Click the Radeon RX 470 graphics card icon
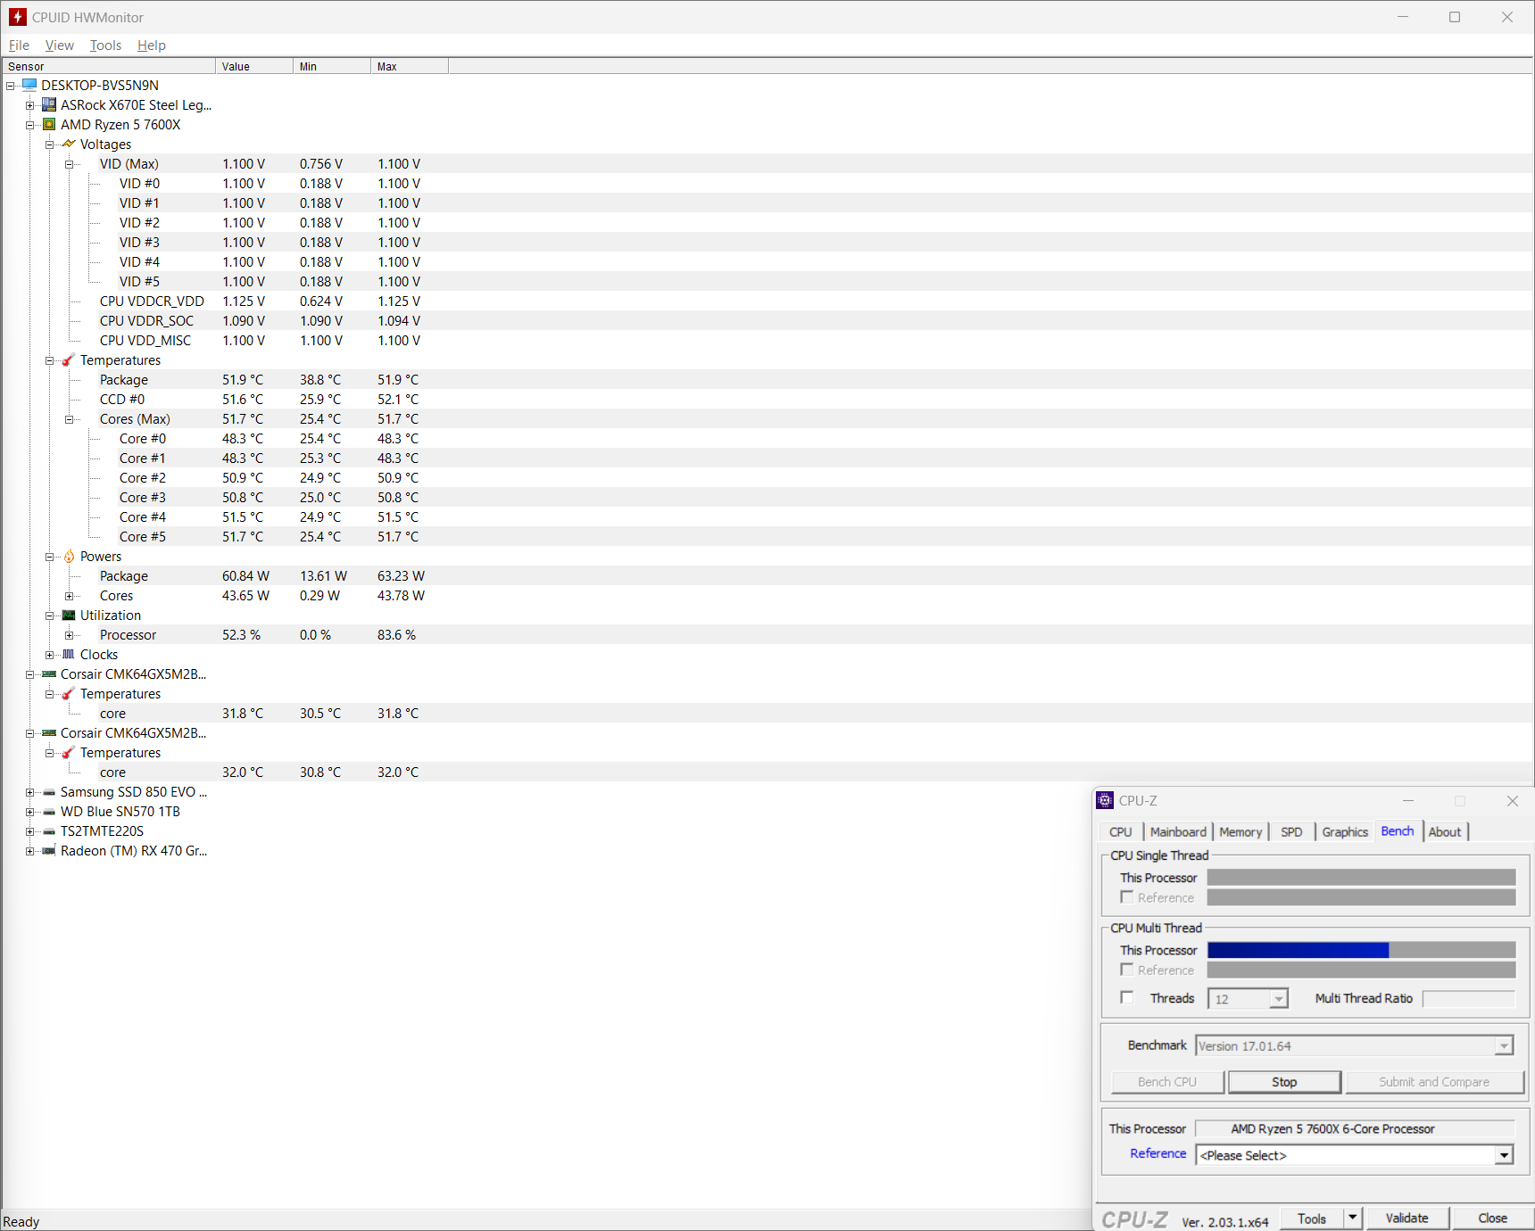 [x=49, y=850]
